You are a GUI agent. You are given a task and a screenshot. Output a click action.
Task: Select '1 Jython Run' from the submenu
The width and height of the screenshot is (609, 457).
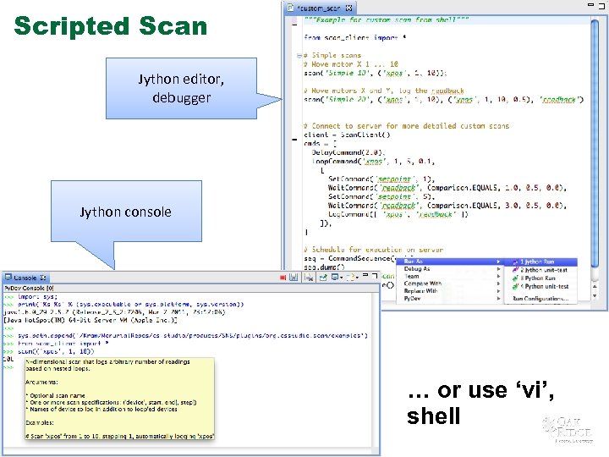coord(540,262)
